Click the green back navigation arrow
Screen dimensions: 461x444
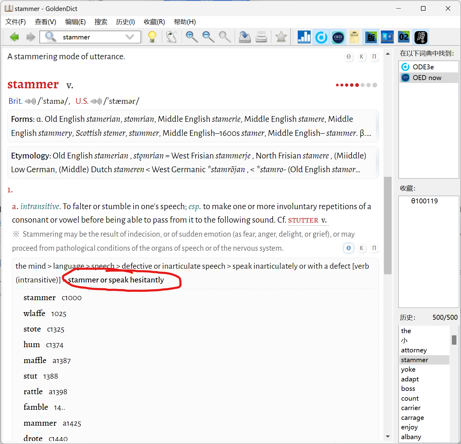click(14, 37)
